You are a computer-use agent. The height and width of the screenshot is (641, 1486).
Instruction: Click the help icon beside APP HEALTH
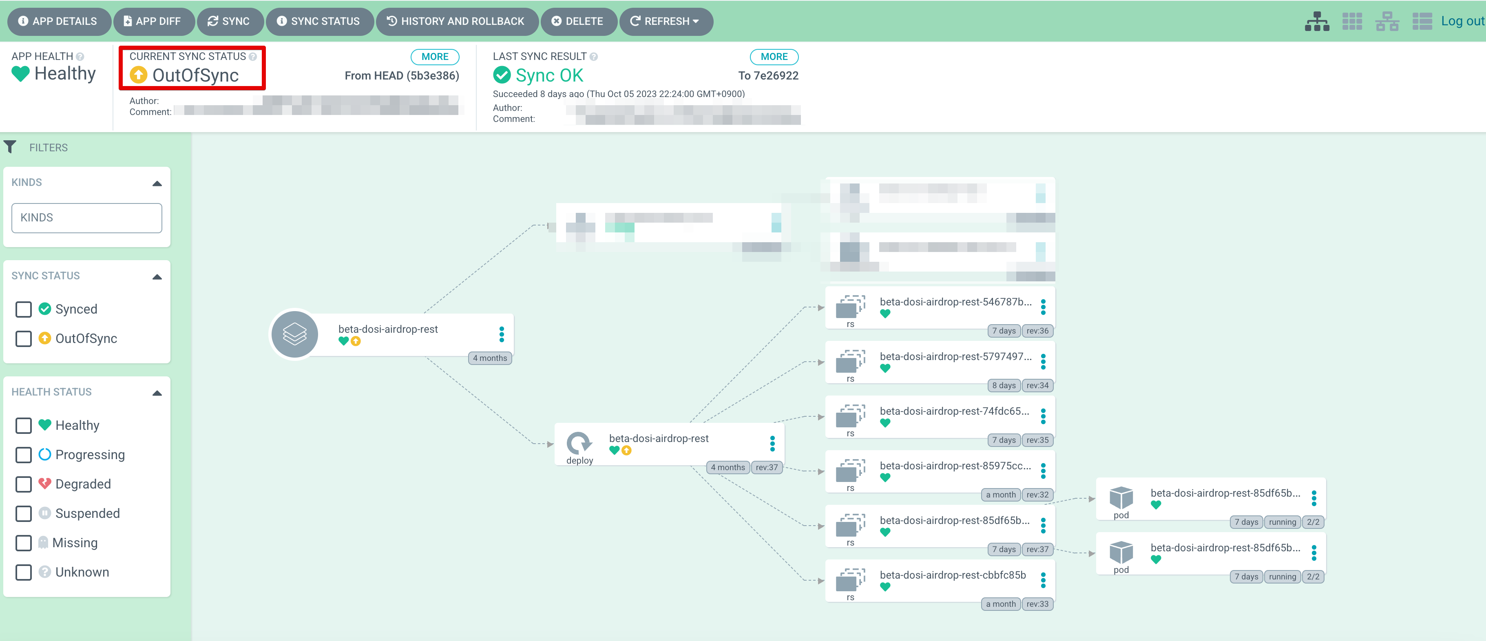80,57
